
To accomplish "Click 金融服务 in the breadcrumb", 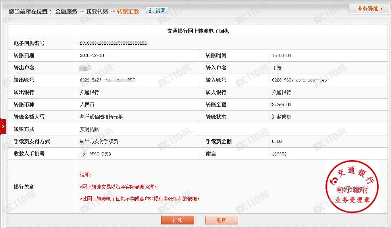I will 66,12.
